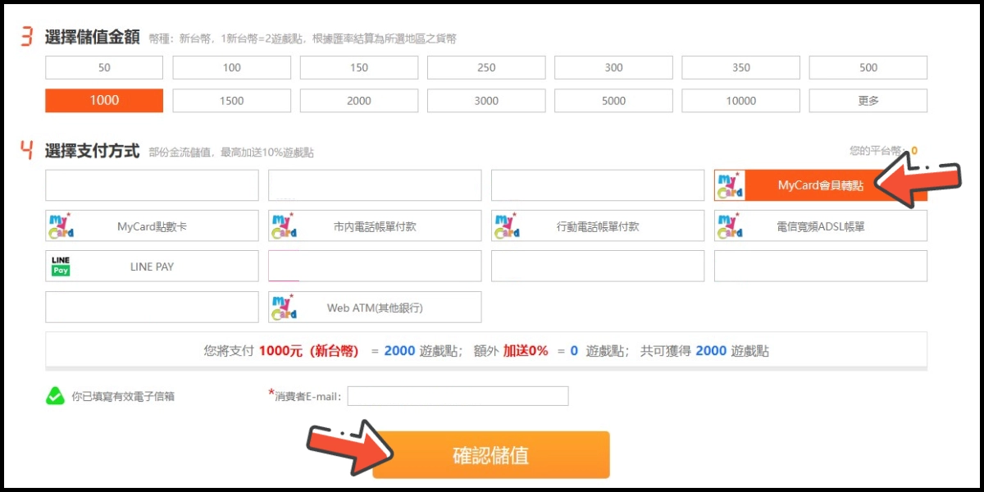Select the 100 top-up amount

point(232,67)
